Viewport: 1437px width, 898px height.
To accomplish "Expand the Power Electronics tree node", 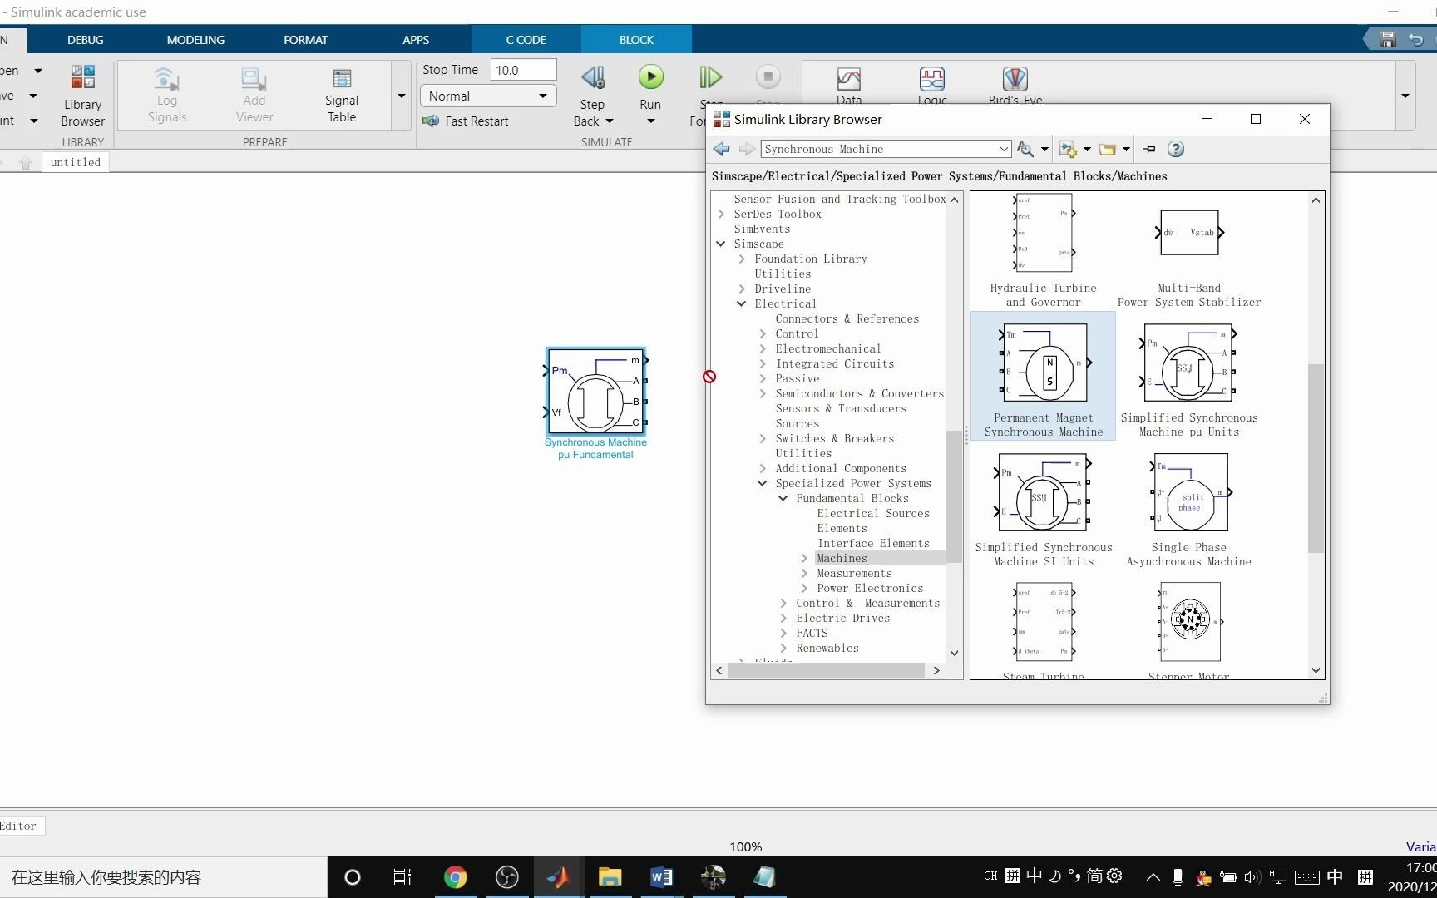I will pos(804,588).
